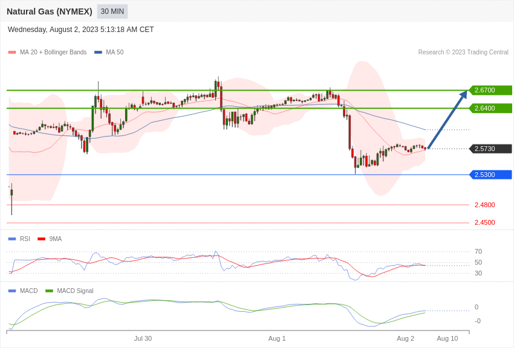Click the RSI 30 axis value
This screenshot has width=514, height=348.
coord(478,273)
